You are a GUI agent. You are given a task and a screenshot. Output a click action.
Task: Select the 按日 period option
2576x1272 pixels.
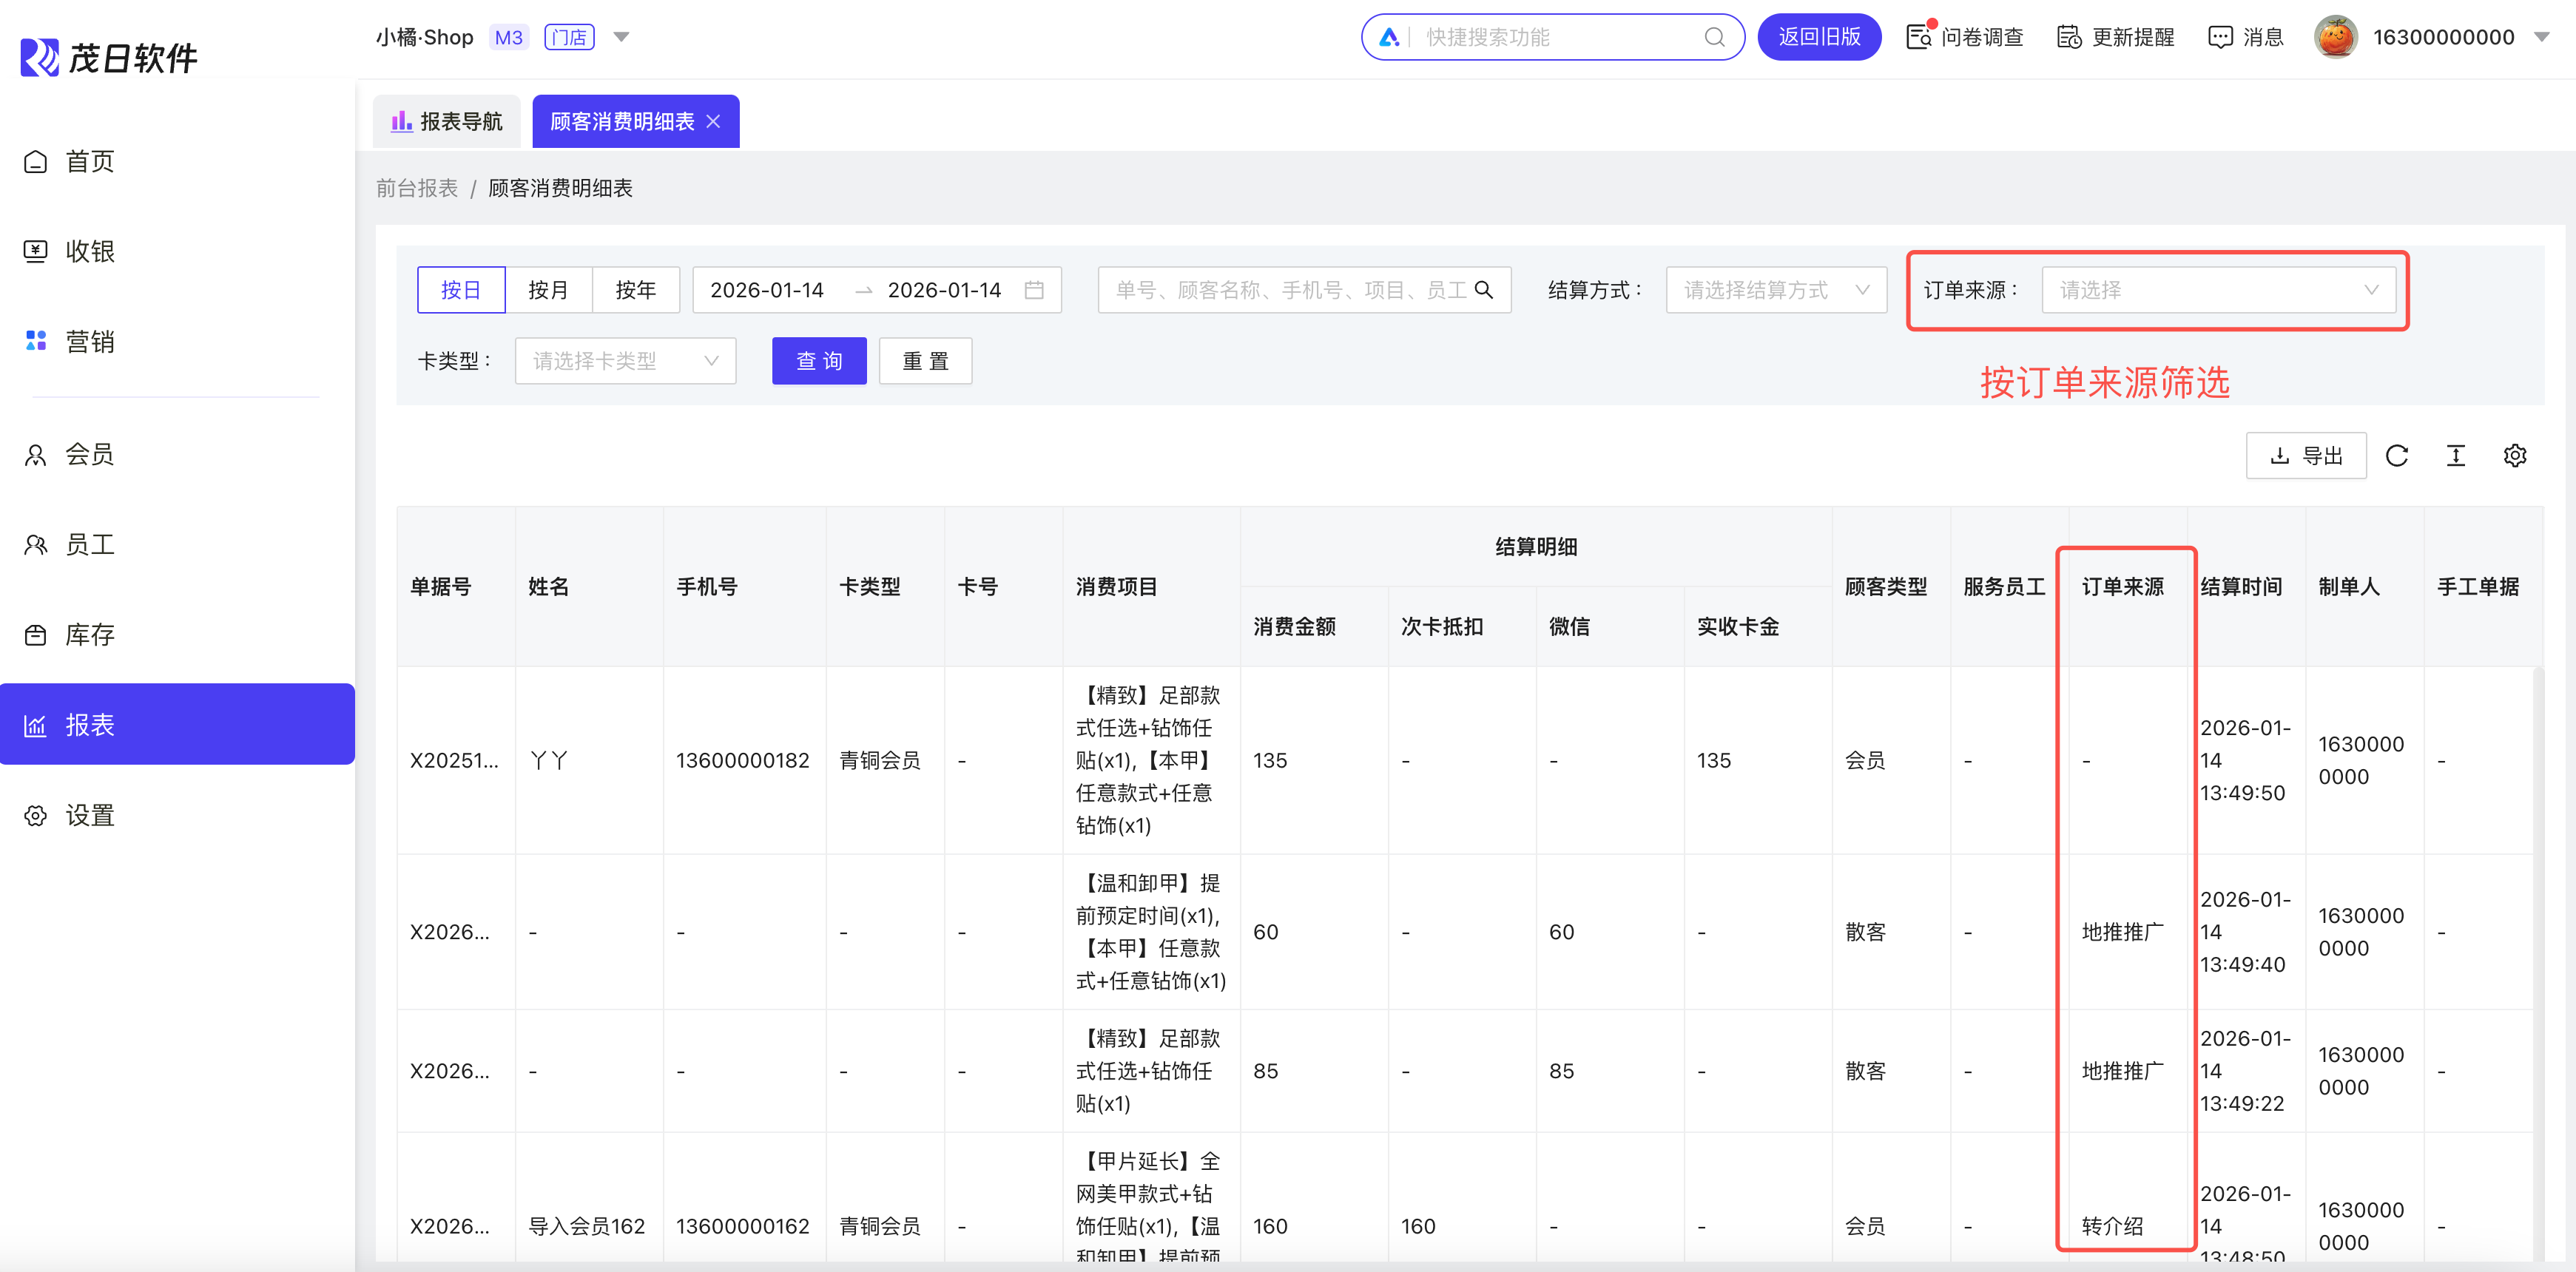tap(461, 290)
